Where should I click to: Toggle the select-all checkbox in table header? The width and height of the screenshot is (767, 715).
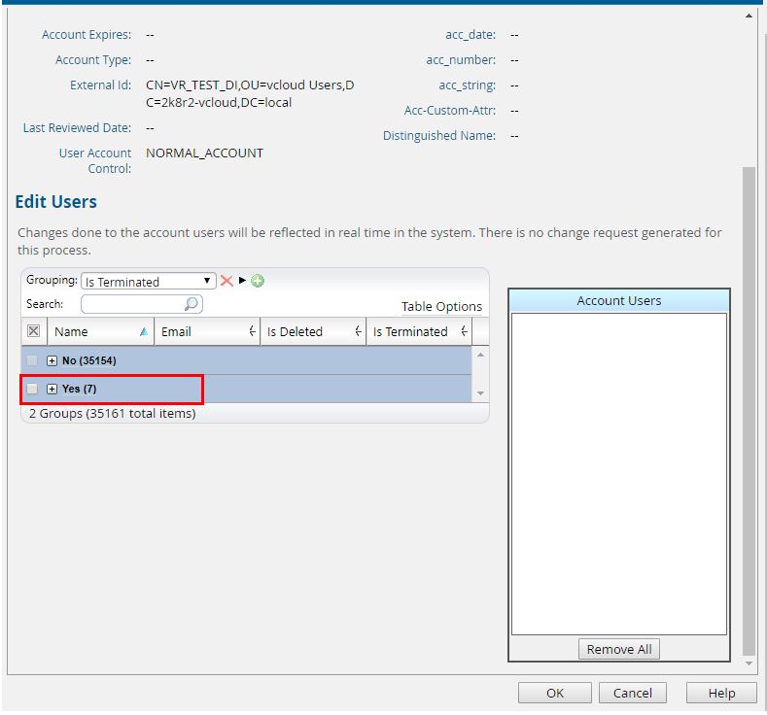(x=33, y=331)
